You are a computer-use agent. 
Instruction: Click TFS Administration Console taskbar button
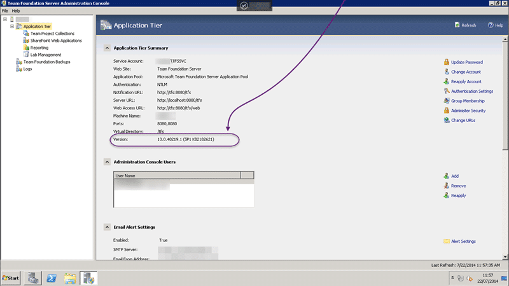click(x=88, y=278)
